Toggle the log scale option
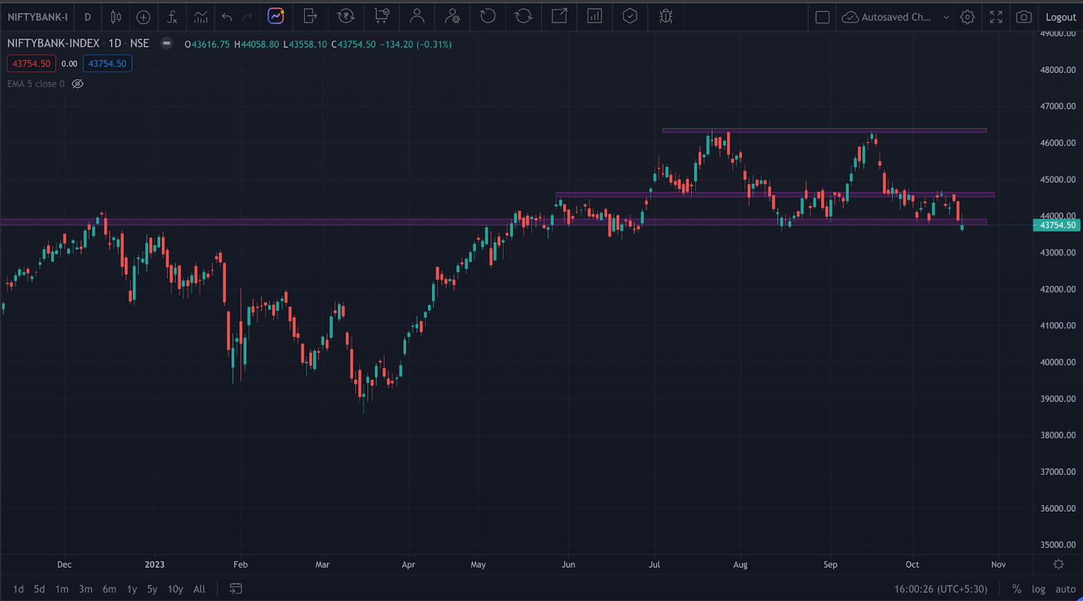The height and width of the screenshot is (601, 1083). (1038, 589)
